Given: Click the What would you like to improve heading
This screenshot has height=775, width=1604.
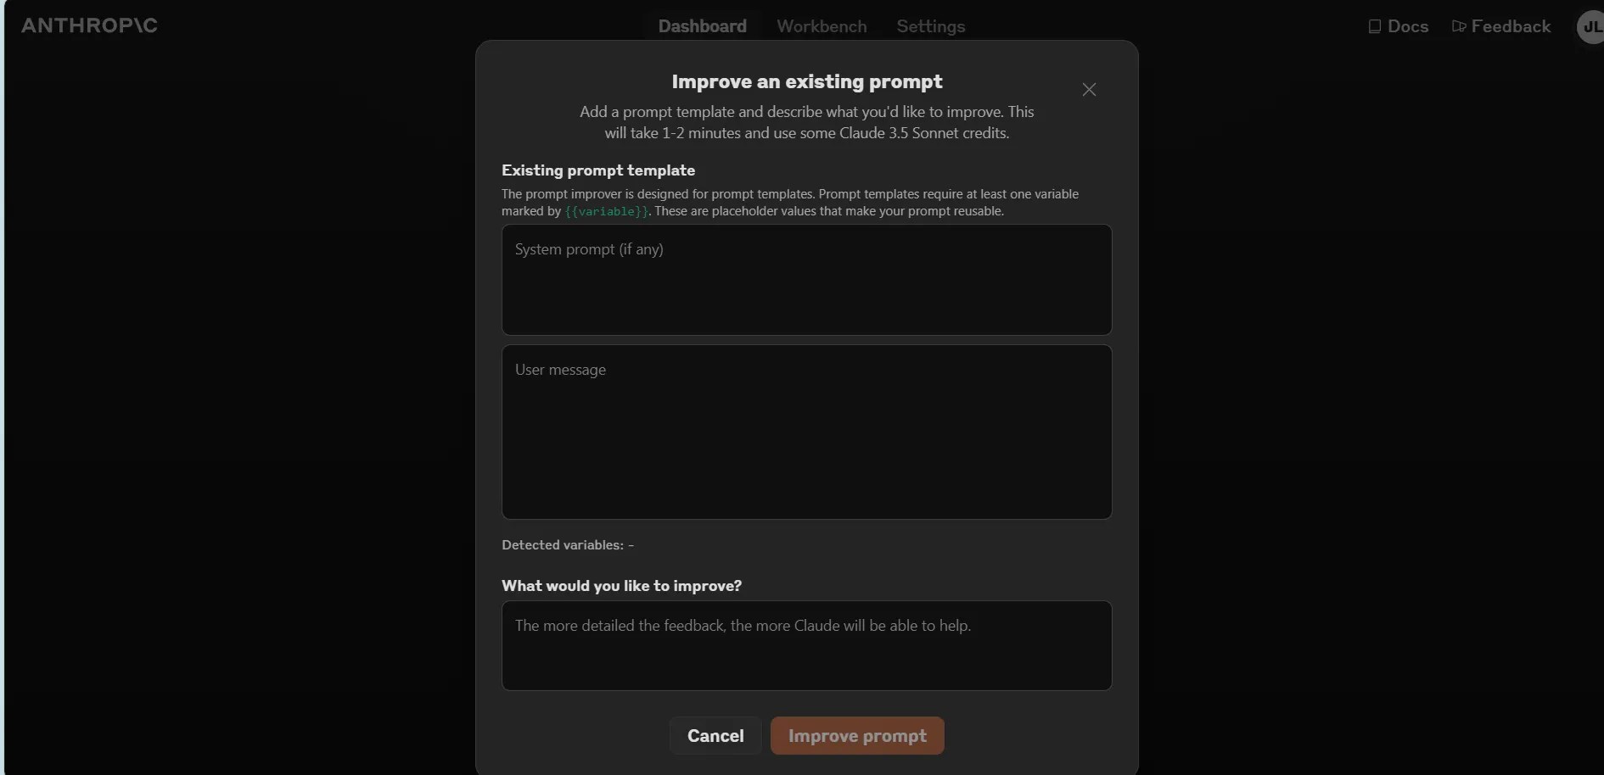Looking at the screenshot, I should [x=621, y=586].
